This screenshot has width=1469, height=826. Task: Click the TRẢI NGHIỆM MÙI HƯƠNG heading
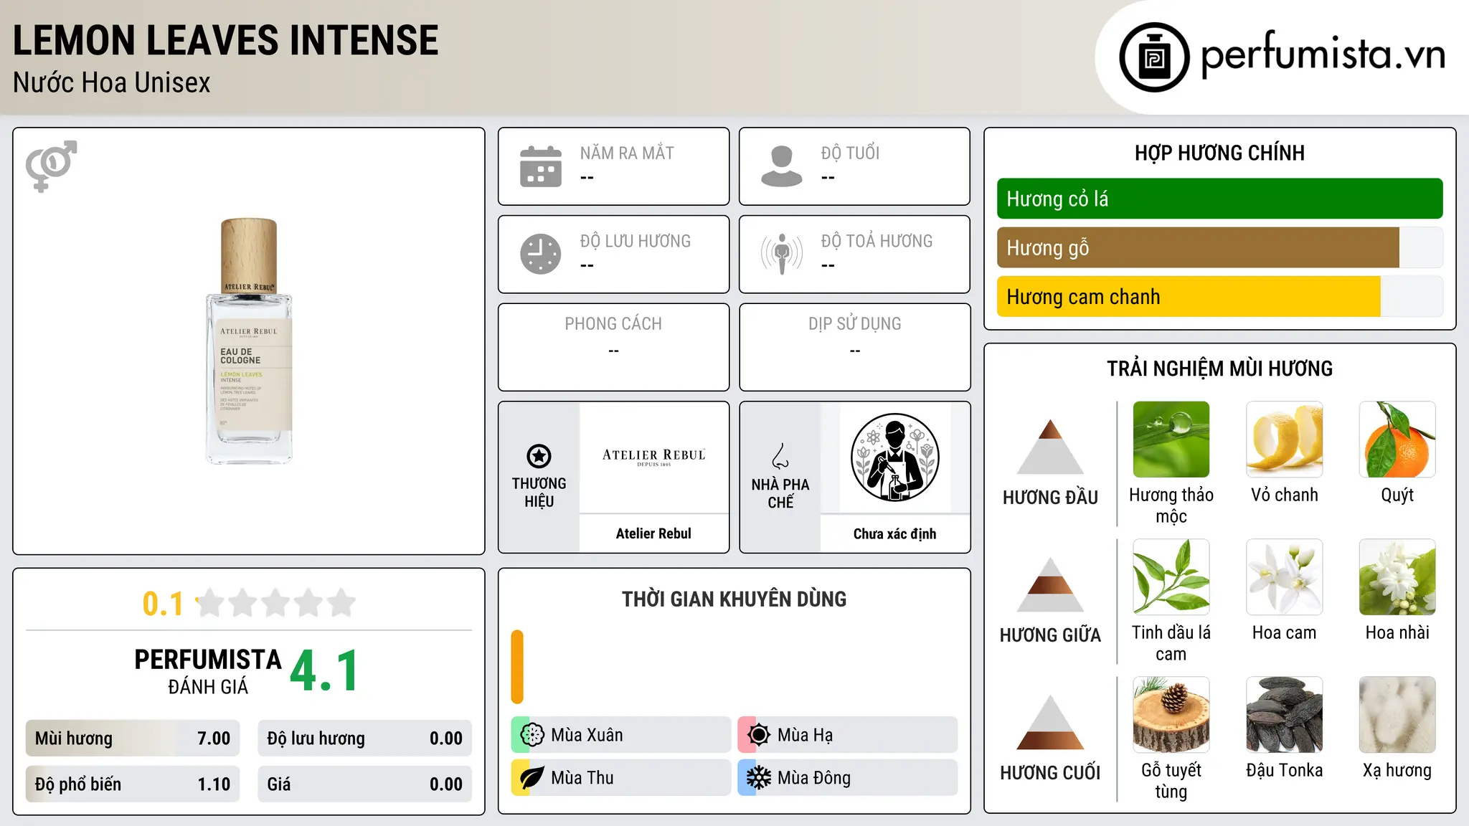(1219, 369)
